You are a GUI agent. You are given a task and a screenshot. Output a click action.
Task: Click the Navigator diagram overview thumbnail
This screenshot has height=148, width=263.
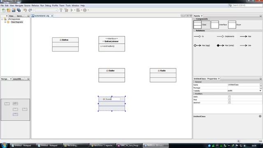(x=15, y=110)
